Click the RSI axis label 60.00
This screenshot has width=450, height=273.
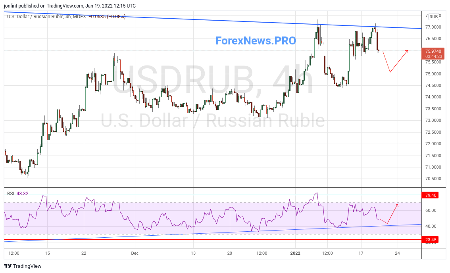(x=431, y=210)
